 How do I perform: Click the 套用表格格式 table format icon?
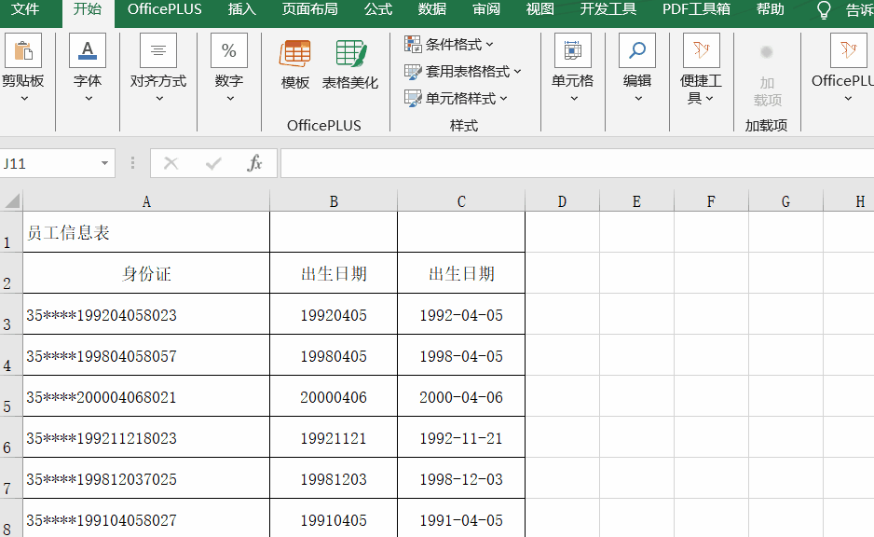(x=413, y=72)
